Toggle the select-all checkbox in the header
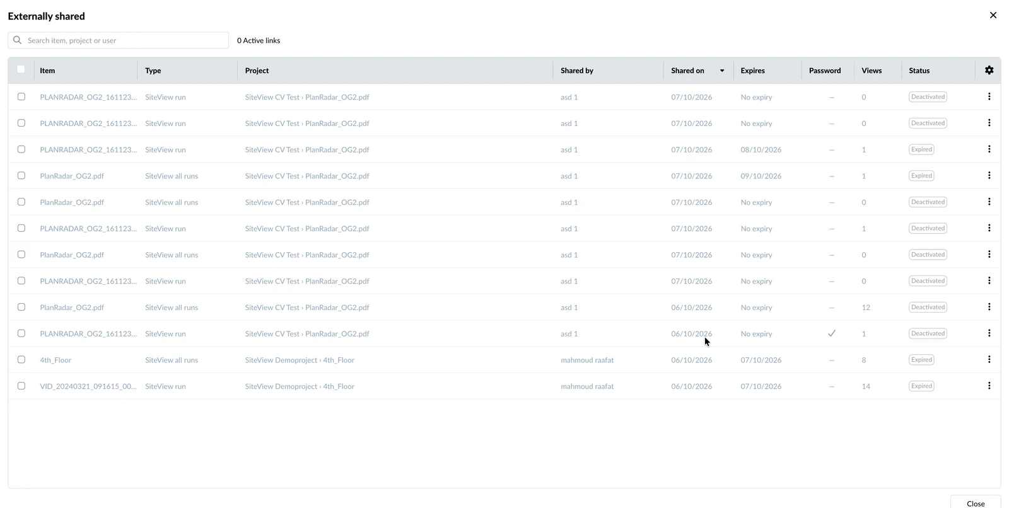The height and width of the screenshot is (508, 1009). pyautogui.click(x=21, y=69)
